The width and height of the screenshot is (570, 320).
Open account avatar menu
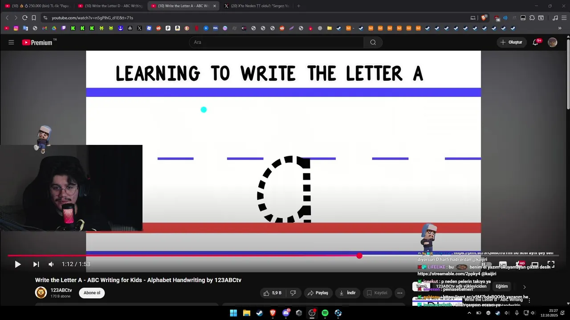[553, 42]
